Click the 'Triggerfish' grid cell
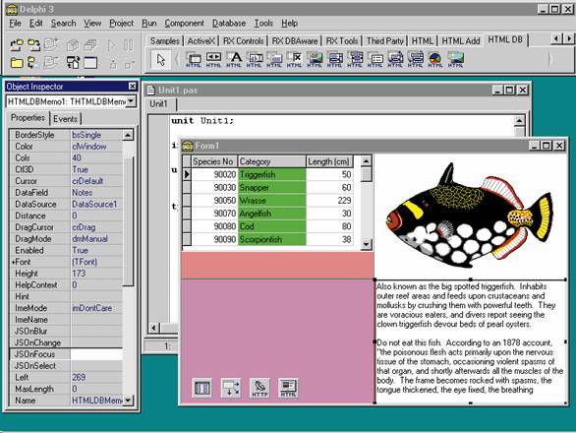Screen dimensions: 576x433 (x=272, y=174)
